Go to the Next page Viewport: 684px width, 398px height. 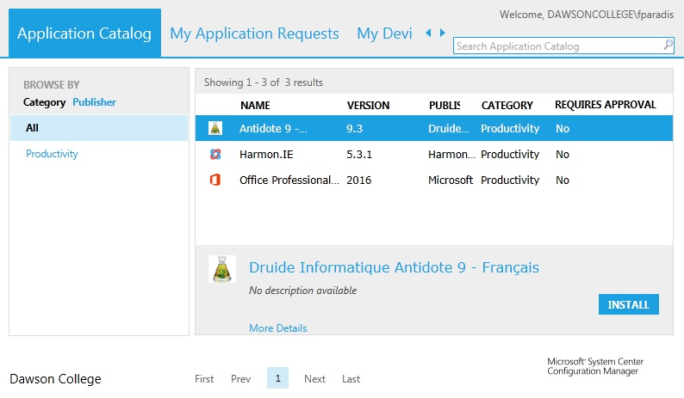coord(314,379)
